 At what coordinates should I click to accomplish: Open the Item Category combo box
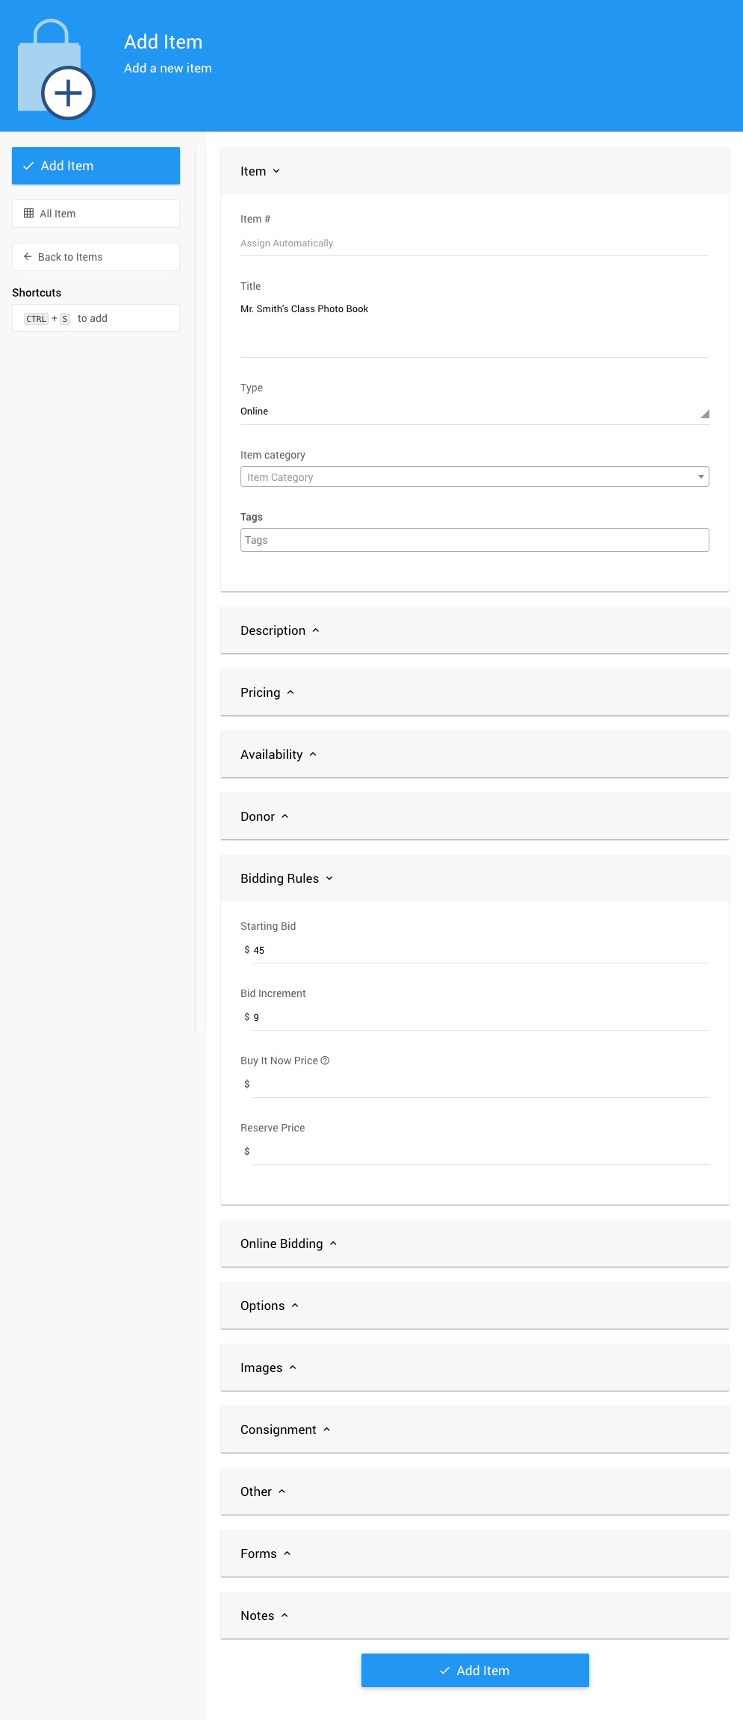474,477
